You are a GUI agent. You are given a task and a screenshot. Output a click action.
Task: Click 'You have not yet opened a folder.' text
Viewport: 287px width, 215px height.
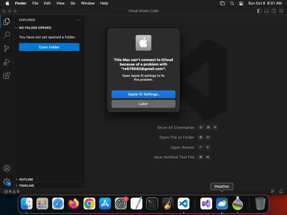point(47,37)
